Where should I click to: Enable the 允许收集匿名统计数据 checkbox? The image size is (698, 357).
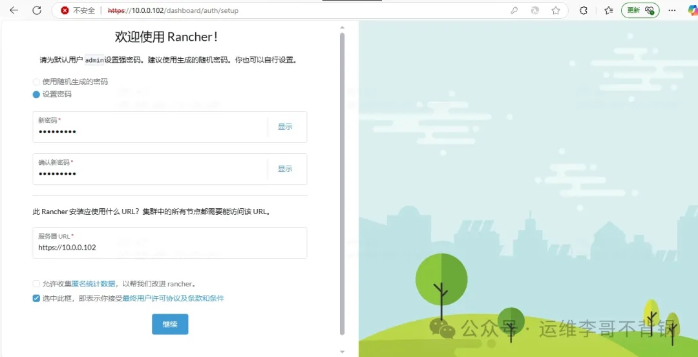[36, 284]
